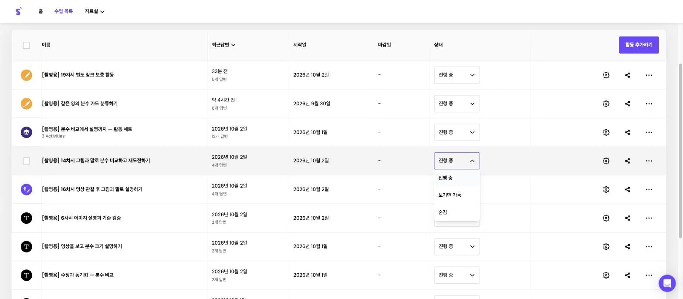Share the 영상을 보고 분수 크기 설명하기 activity
The image size is (683, 299).
(x=628, y=247)
